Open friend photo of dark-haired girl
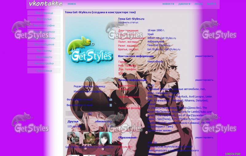Viewport: 246px width, 156px height. coord(105,138)
